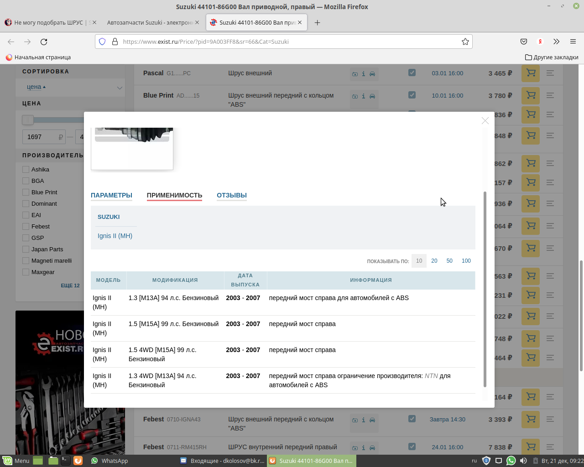584x467 pixels.
Task: Enable the Febest manufacturer filter
Action: coord(26,226)
